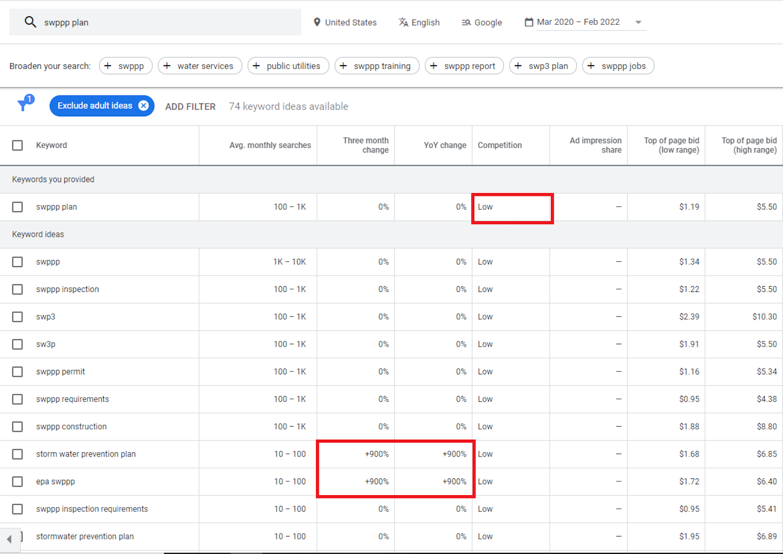Toggle the swppp keyword checkbox
This screenshot has width=783, height=554.
(17, 261)
